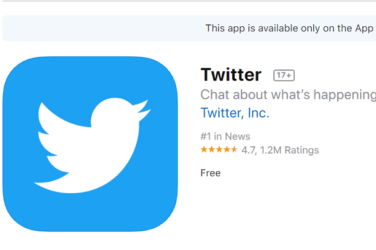Click the Free price label
This screenshot has height=250, width=376.
click(x=211, y=173)
